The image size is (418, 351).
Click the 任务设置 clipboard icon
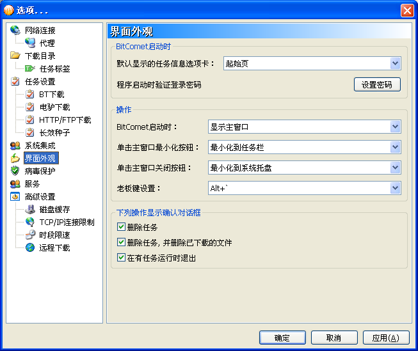(x=15, y=81)
